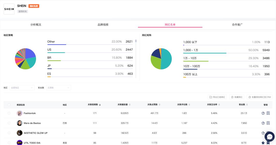The image size is (276, 145).
Task: Open AESTHETIC GLOW UP avatar
Action: (x=19, y=133)
